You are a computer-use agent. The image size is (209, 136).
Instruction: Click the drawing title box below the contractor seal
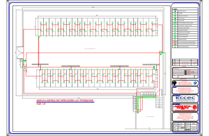185,117
